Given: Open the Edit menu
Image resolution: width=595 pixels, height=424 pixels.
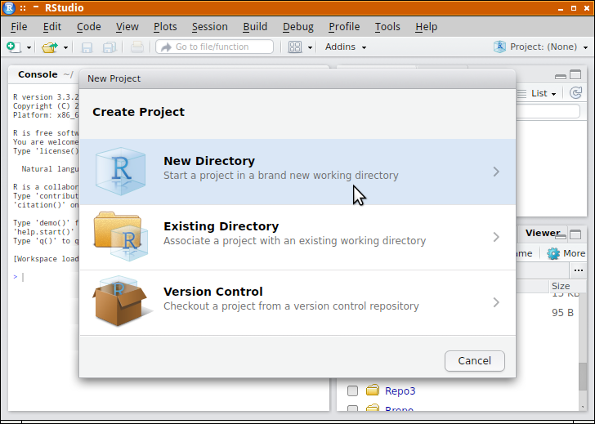Looking at the screenshot, I should pos(52,27).
